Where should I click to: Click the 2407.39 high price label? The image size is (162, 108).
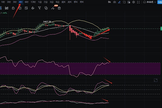click(x=47, y=22)
